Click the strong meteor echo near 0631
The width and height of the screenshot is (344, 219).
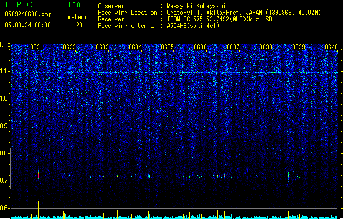click(x=38, y=172)
